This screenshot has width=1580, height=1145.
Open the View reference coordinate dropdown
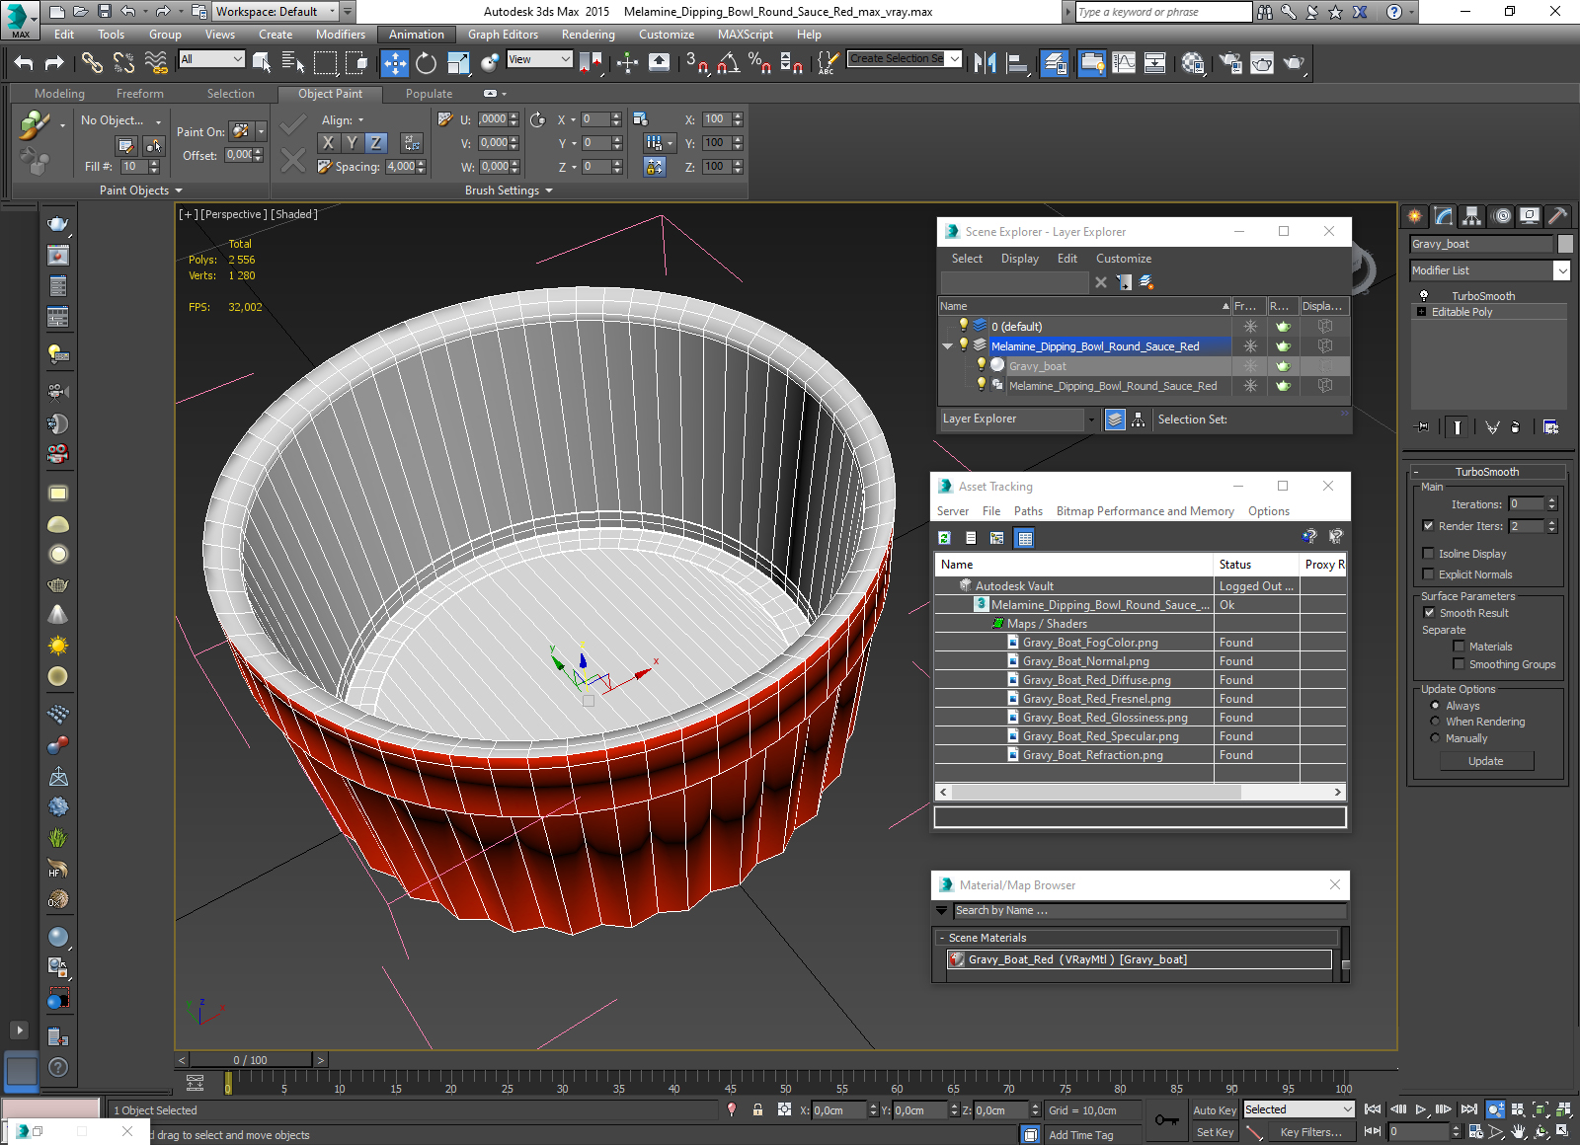click(x=539, y=59)
